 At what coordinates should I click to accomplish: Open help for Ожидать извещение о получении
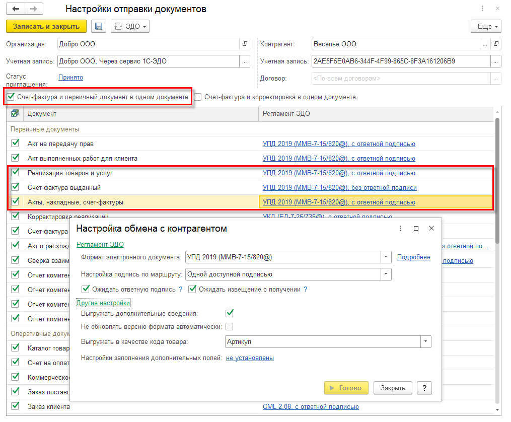pyautogui.click(x=306, y=290)
